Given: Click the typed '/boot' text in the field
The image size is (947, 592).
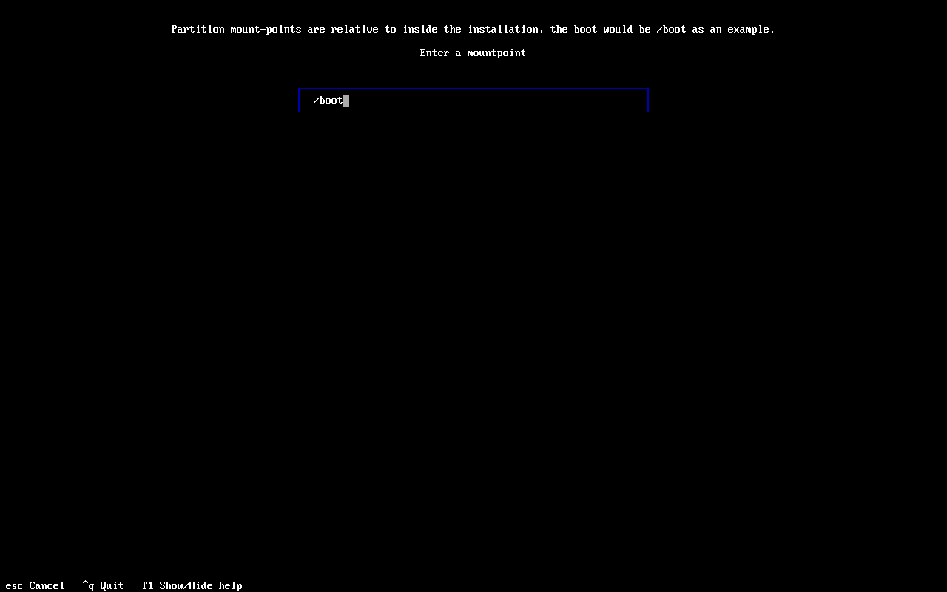Looking at the screenshot, I should click(x=328, y=100).
